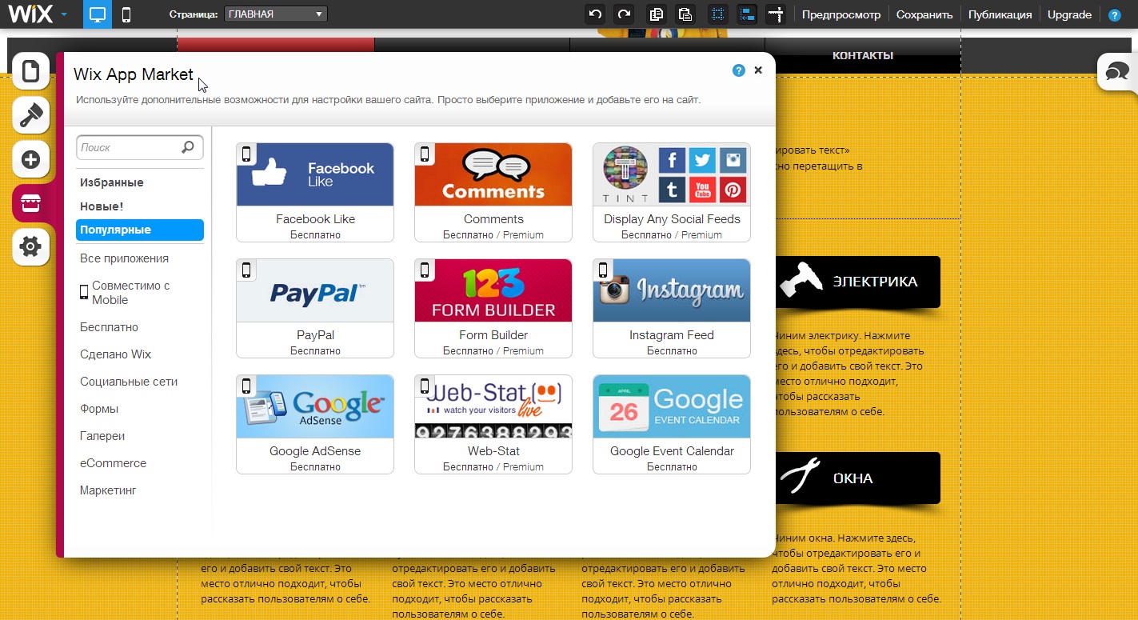Switch to mobile editor view
This screenshot has height=620, width=1138.
click(126, 14)
